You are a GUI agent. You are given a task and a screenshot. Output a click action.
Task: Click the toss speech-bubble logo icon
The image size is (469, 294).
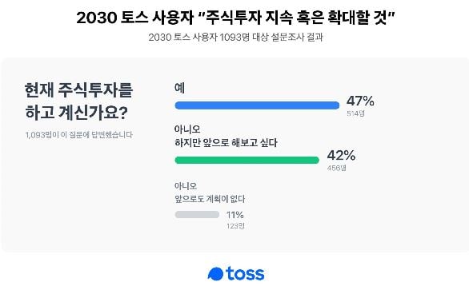[x=215, y=274]
